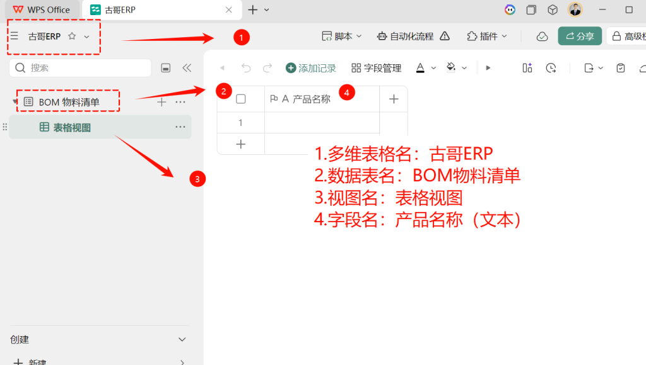Expand the 新建 submenu arrow
The image size is (646, 365).
coord(182,362)
